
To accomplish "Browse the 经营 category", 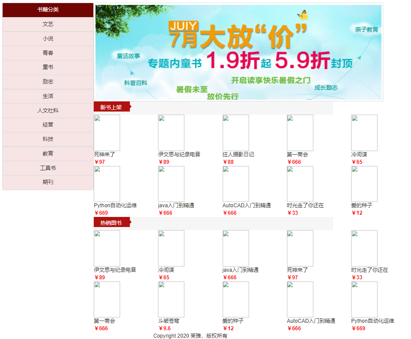I will tap(48, 125).
